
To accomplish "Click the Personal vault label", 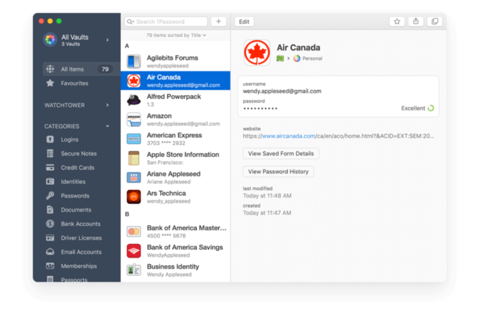I will pyautogui.click(x=312, y=59).
